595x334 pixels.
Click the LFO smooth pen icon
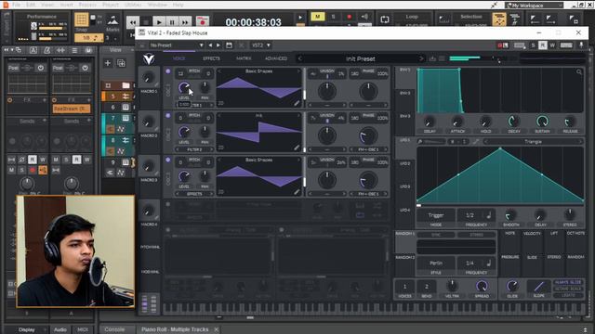(475, 142)
